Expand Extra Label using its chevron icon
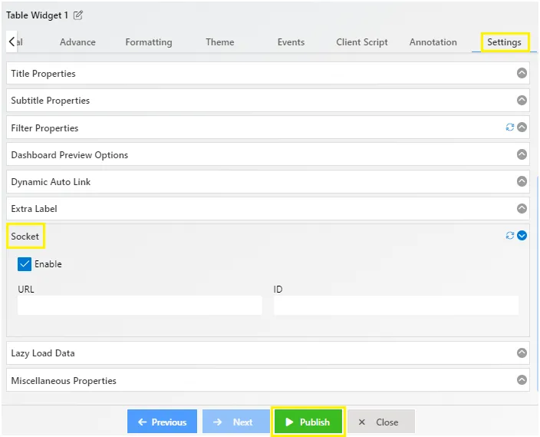The width and height of the screenshot is (540, 437). pos(522,209)
